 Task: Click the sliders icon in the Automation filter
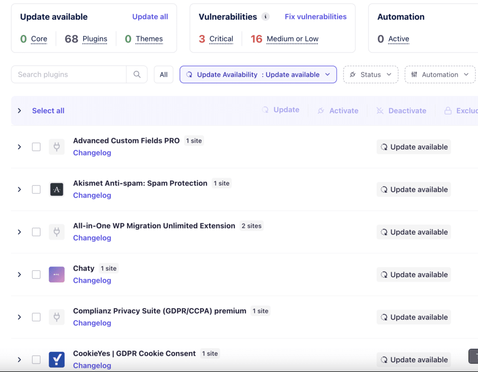point(414,74)
